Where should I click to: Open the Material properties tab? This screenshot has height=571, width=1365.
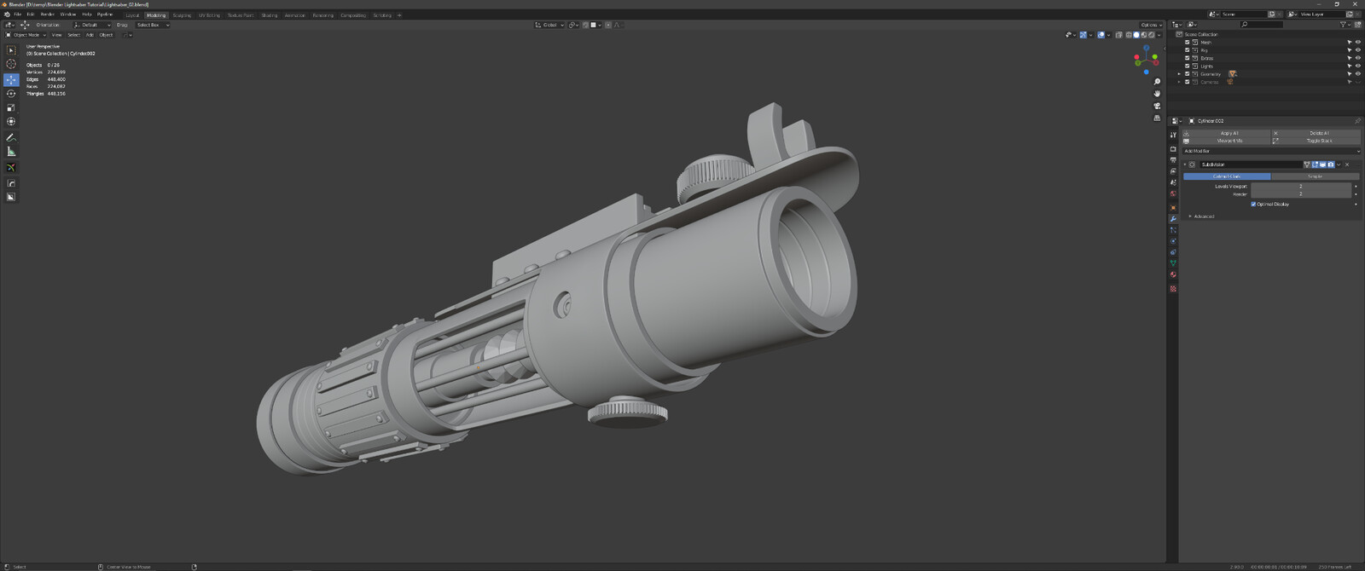pos(1173,274)
